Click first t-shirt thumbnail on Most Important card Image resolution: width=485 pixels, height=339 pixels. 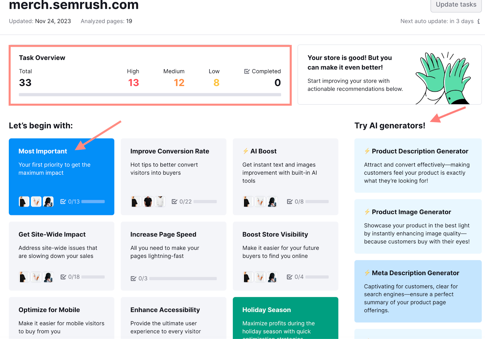point(24,201)
